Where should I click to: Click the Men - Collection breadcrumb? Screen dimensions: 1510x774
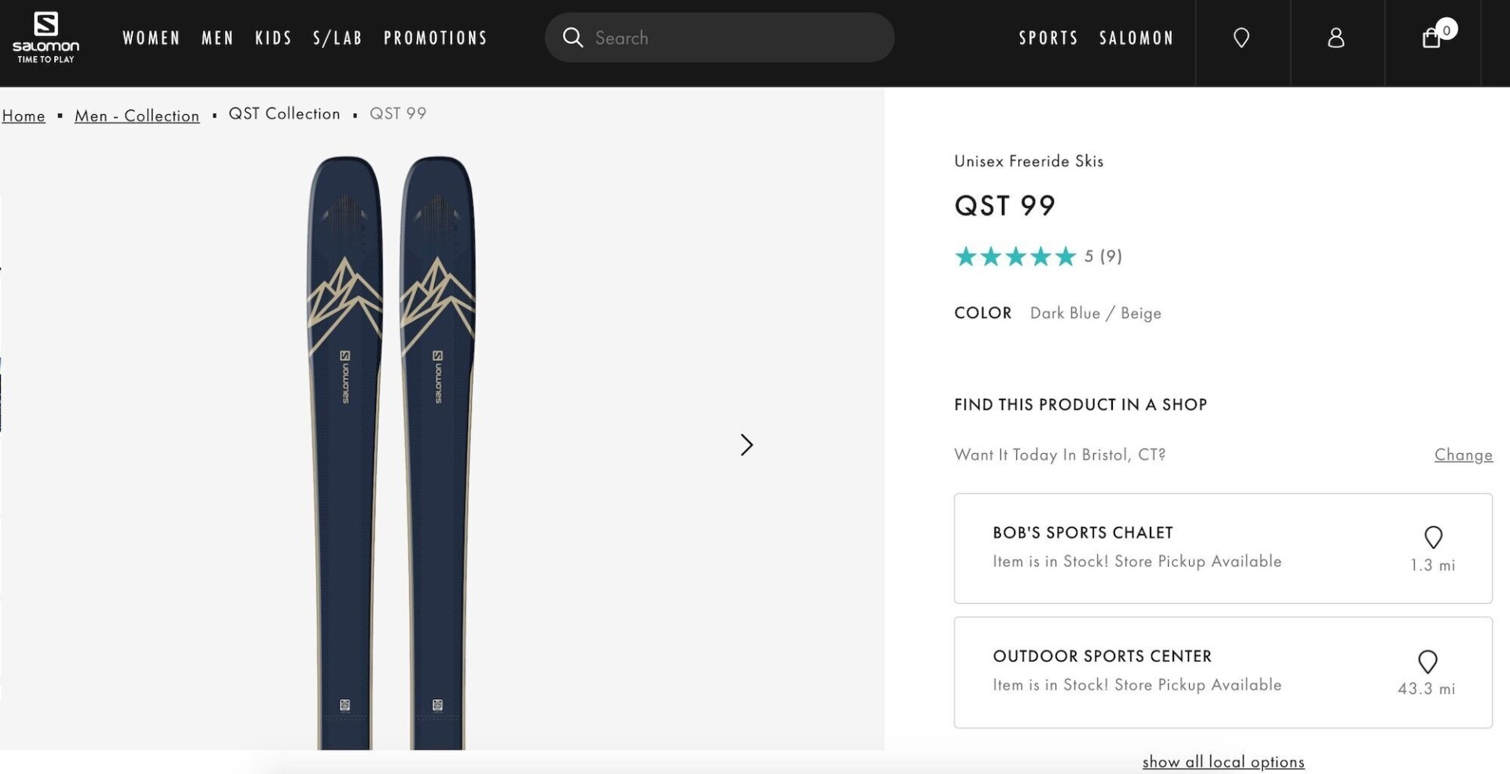(x=137, y=116)
